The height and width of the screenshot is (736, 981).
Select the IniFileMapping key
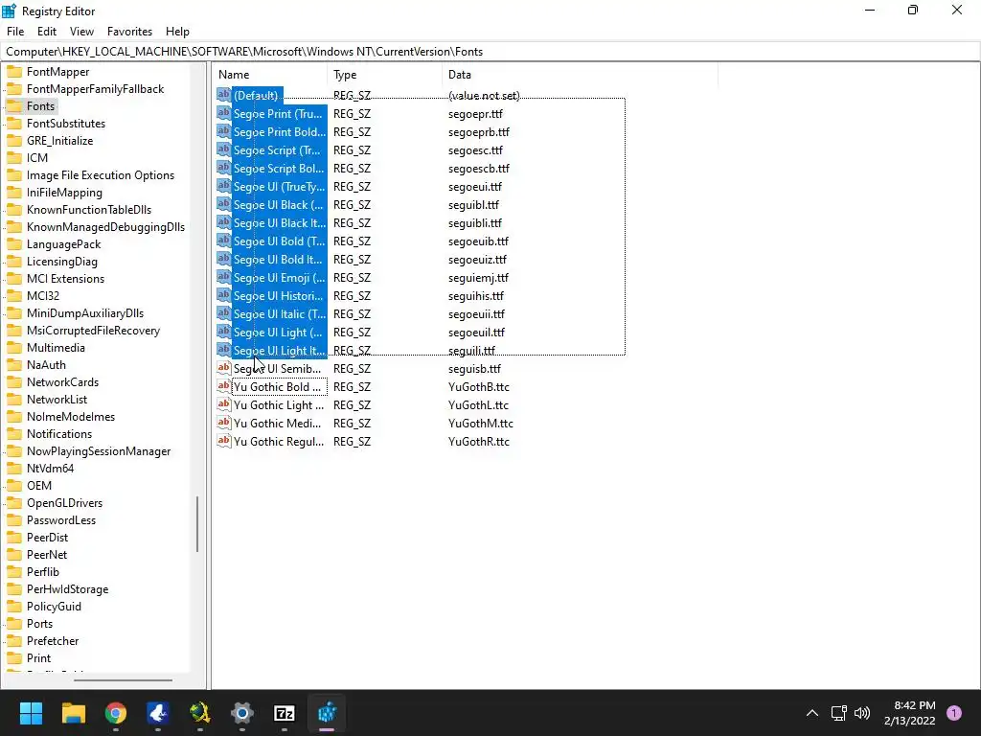(x=64, y=193)
